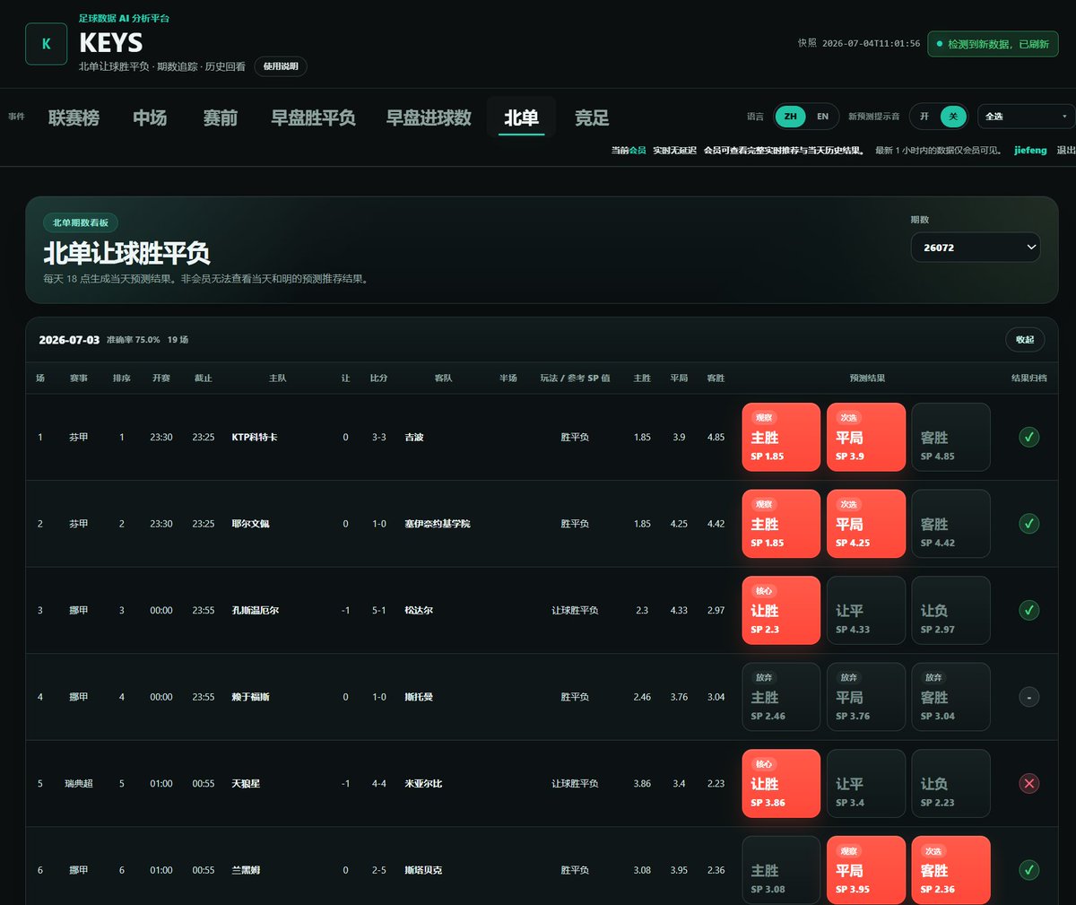Screen dimensions: 1076x905
Task: Click the jiefeng username link
Action: [1030, 151]
